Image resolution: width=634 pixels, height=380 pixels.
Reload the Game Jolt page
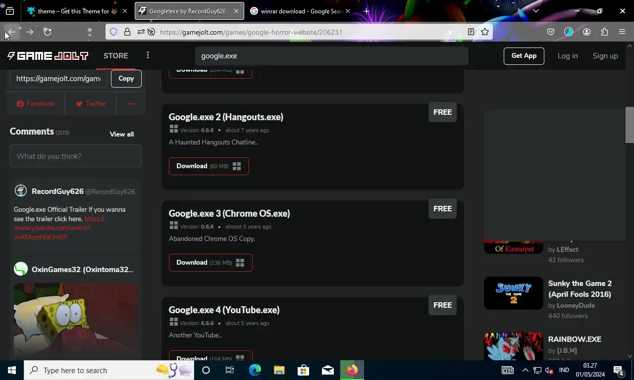click(x=48, y=32)
